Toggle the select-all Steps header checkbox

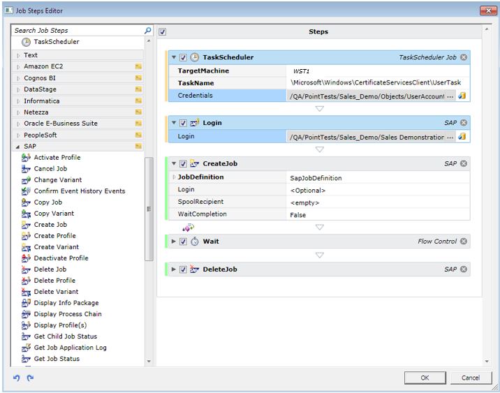tap(163, 31)
